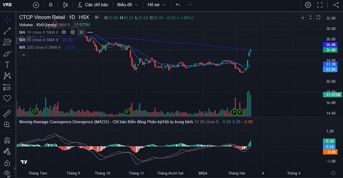Open more options for MA 10 indicator
This screenshot has height=178, width=343.
pyautogui.click(x=90, y=32)
